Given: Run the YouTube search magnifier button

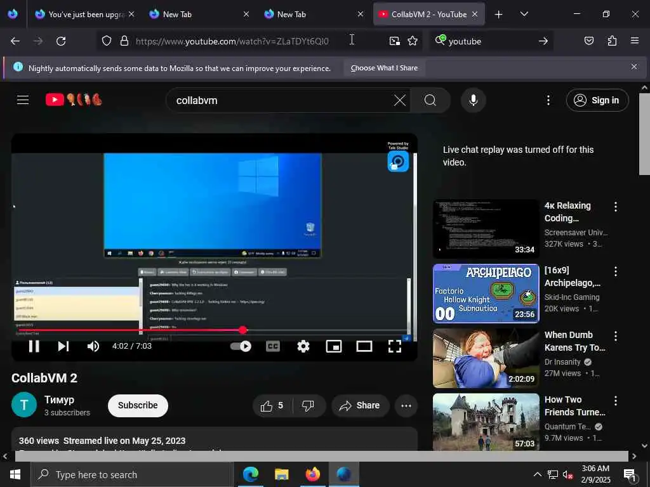Looking at the screenshot, I should point(430,100).
